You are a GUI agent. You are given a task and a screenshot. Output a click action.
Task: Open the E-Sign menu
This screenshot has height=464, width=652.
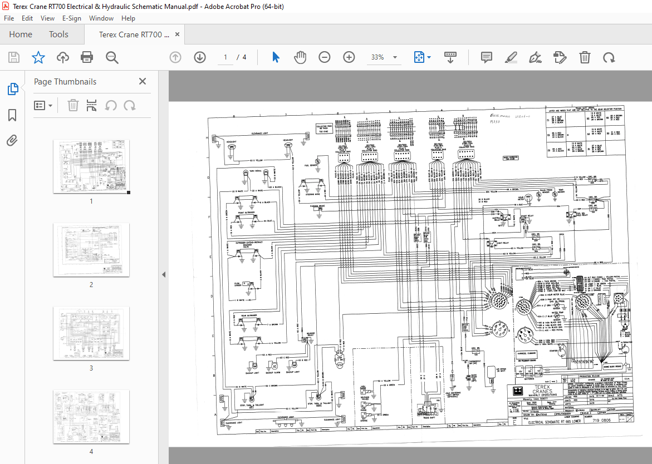pyautogui.click(x=72, y=18)
